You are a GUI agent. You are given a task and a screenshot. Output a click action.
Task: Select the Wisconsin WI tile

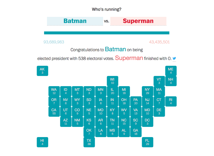pyautogui.click(x=112, y=81)
